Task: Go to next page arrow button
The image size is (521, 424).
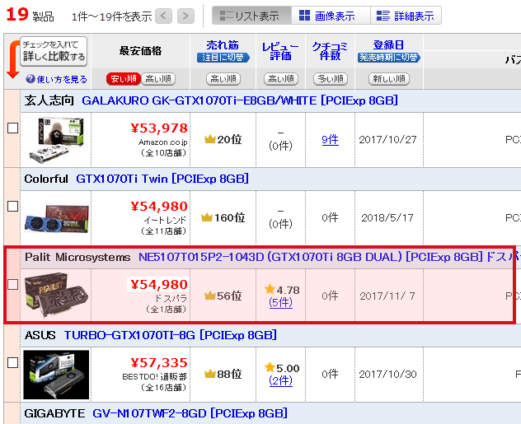Action: [x=185, y=16]
